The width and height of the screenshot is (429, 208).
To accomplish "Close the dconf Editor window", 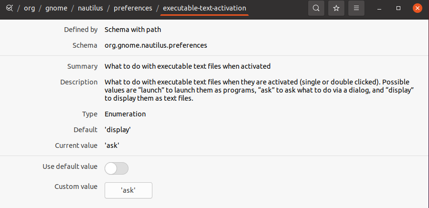I will tap(417, 9).
